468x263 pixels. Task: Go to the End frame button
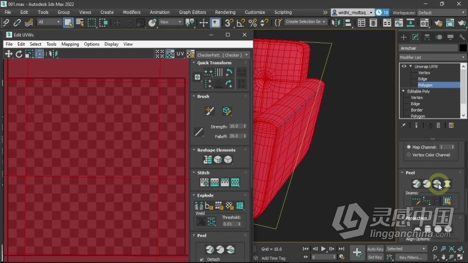(341, 249)
